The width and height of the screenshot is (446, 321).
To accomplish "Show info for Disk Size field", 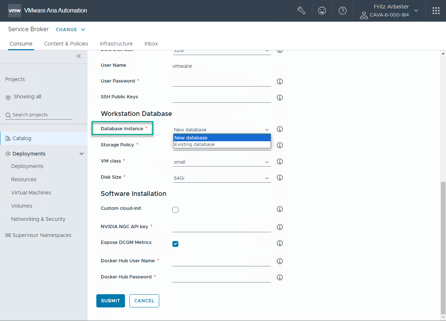I will 280,178.
